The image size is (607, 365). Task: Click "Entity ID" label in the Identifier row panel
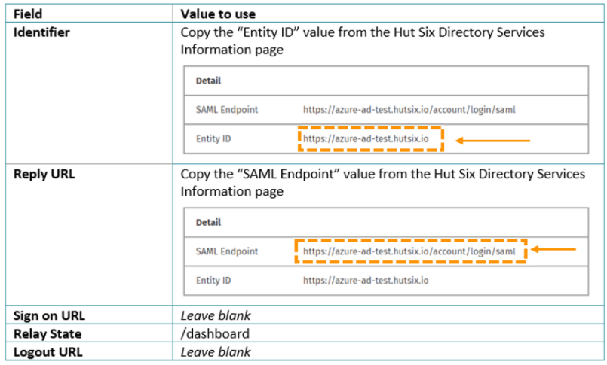(213, 138)
